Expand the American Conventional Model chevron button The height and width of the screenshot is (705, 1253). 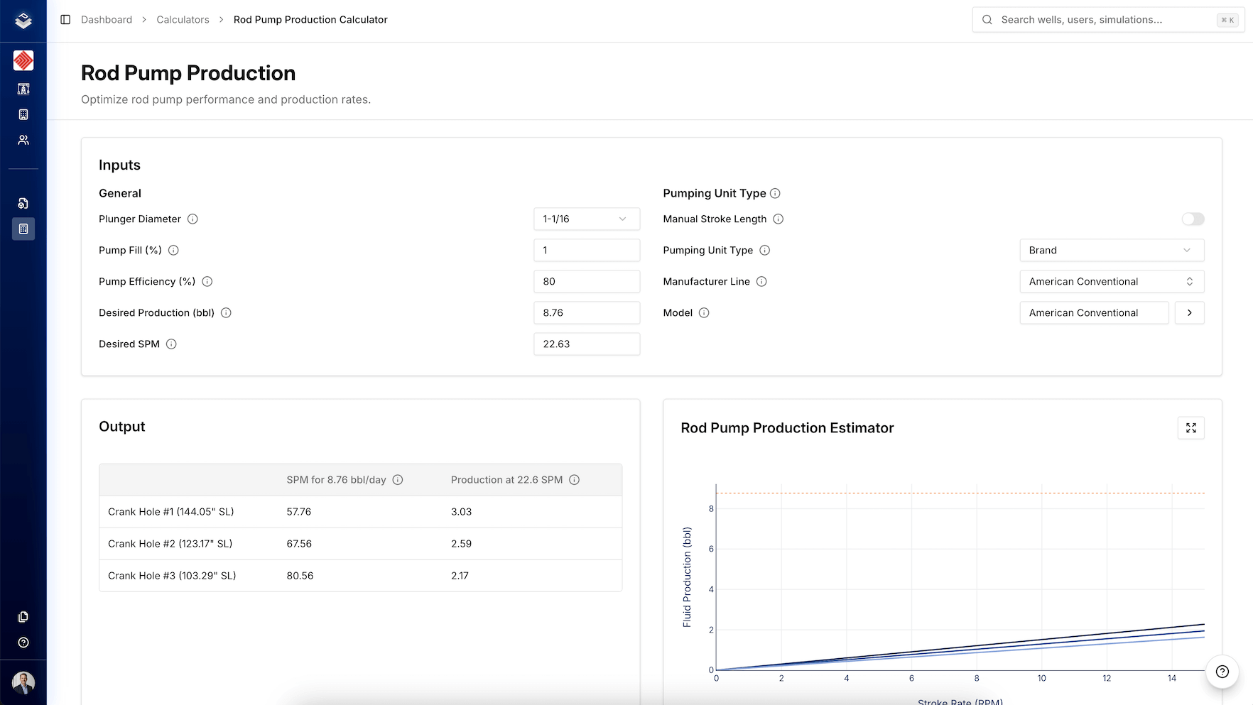coord(1189,312)
